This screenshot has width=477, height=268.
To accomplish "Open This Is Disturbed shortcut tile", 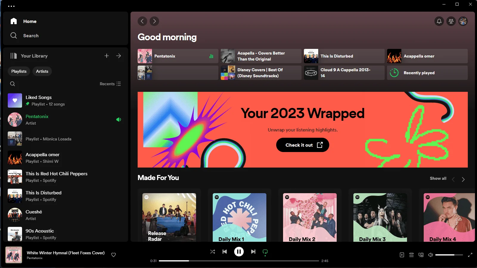I will (344, 56).
